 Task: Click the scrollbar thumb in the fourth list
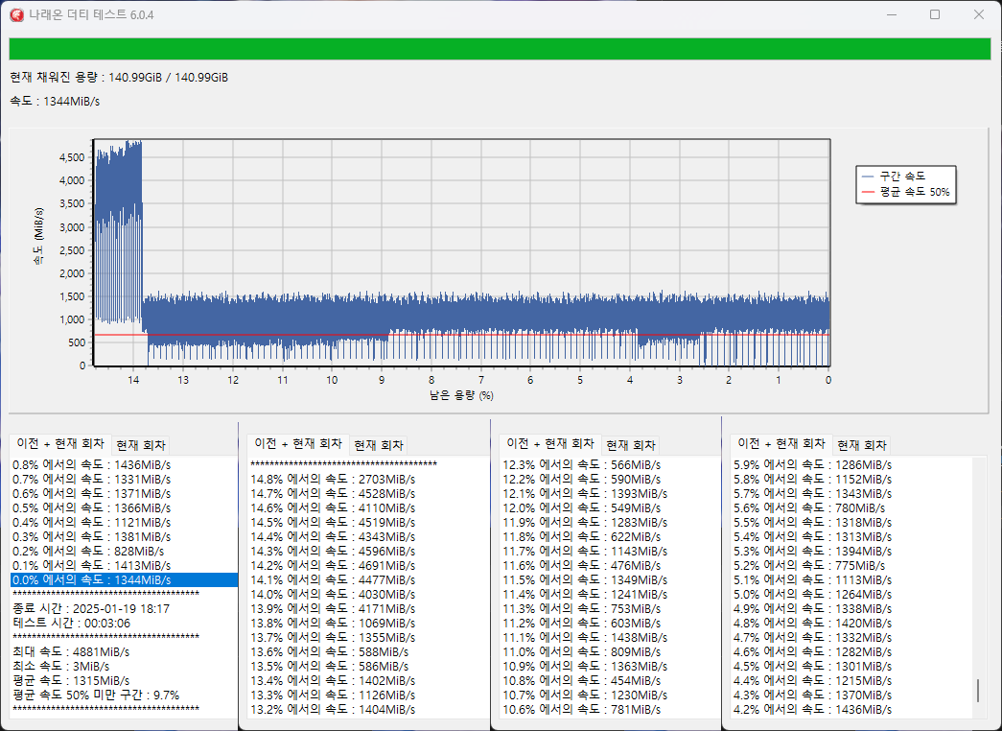(978, 691)
